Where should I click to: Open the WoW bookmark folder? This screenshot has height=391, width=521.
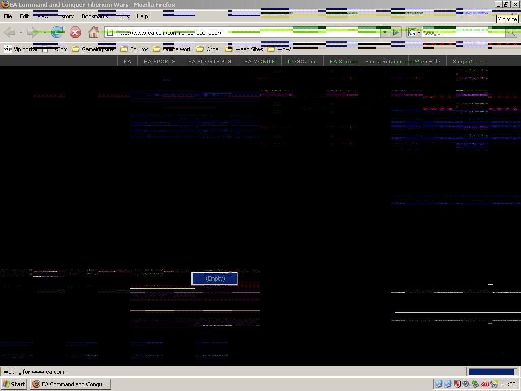279,49
